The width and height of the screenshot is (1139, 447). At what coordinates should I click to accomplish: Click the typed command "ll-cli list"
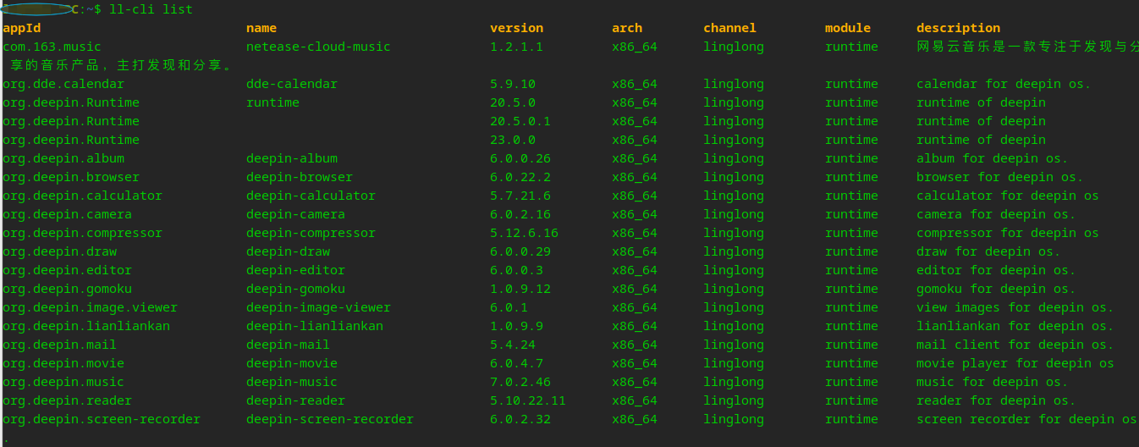pos(151,9)
